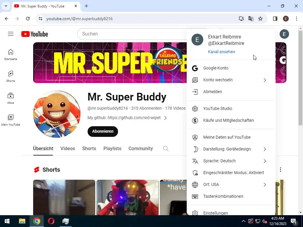Open notification center in taskbar
Image resolution: width=303 pixels, height=227 pixels.
[294, 221]
